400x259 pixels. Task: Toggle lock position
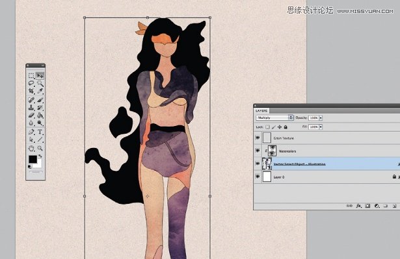pyautogui.click(x=280, y=127)
